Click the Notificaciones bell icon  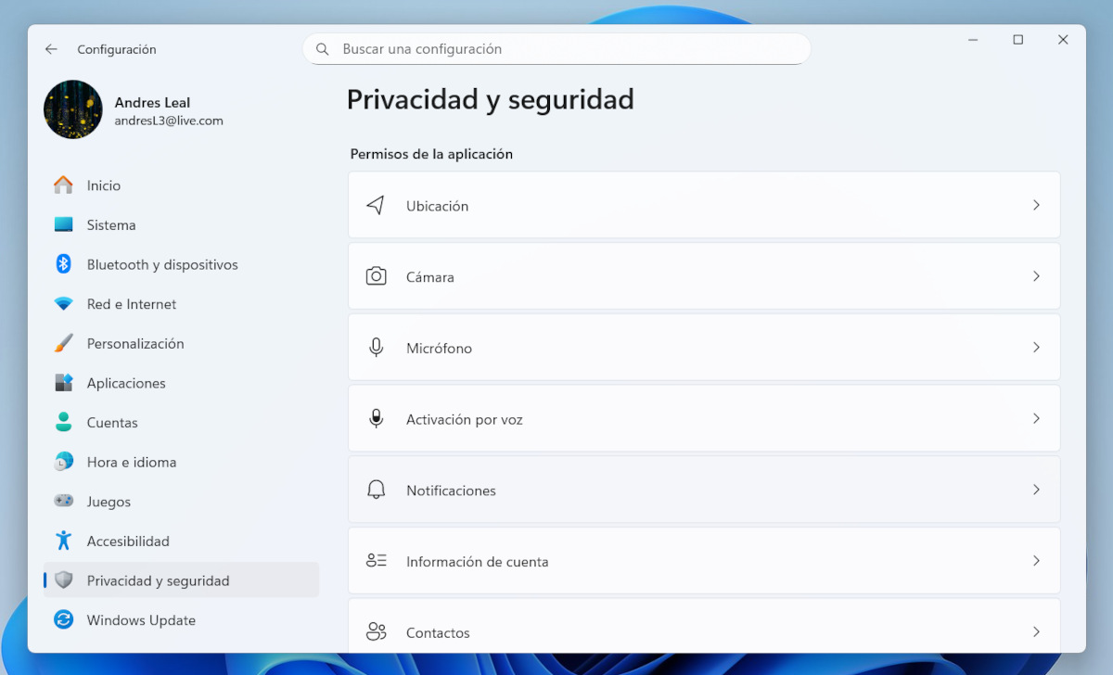(x=376, y=490)
